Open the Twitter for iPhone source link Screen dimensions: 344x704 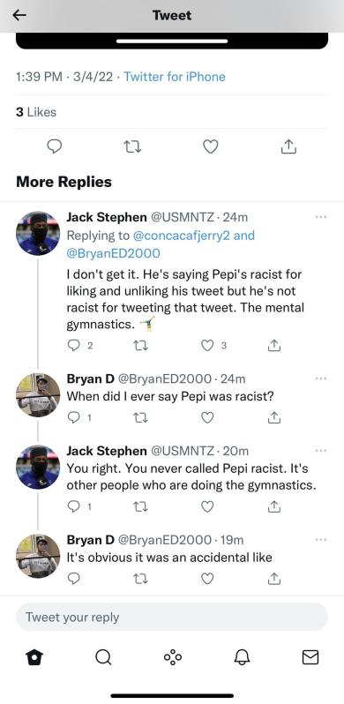(175, 77)
